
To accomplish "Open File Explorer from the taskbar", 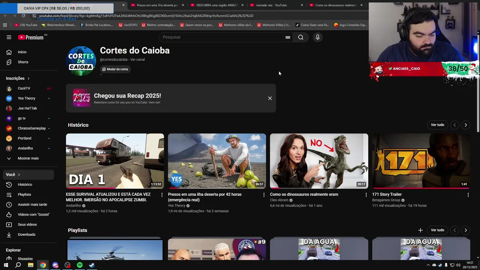I will click(31, 265).
